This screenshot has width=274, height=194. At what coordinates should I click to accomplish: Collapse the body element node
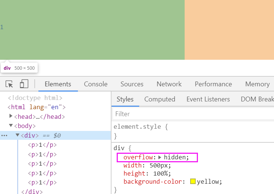pos(11,125)
